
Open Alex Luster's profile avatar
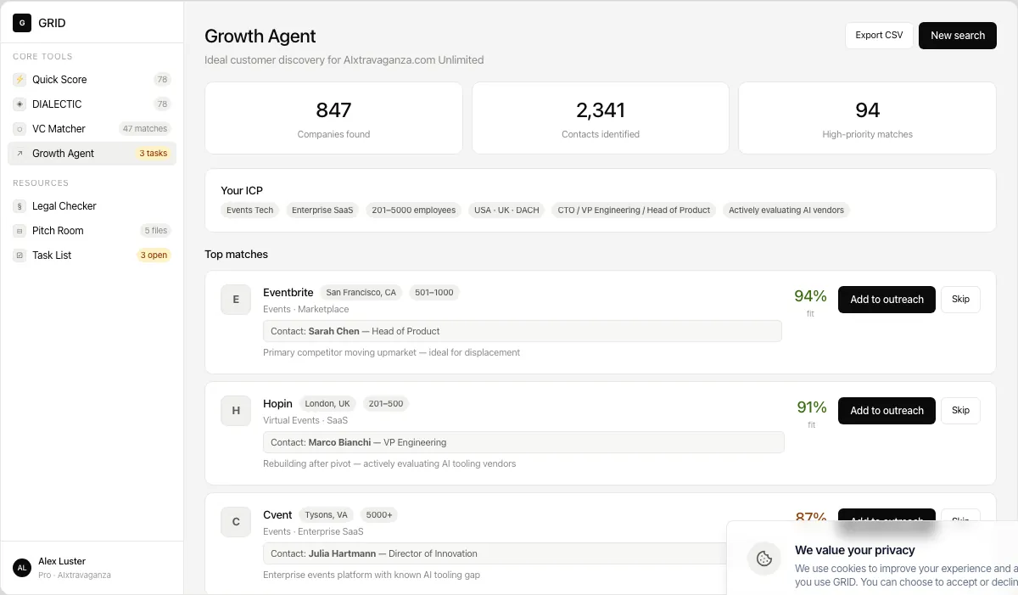tap(20, 567)
